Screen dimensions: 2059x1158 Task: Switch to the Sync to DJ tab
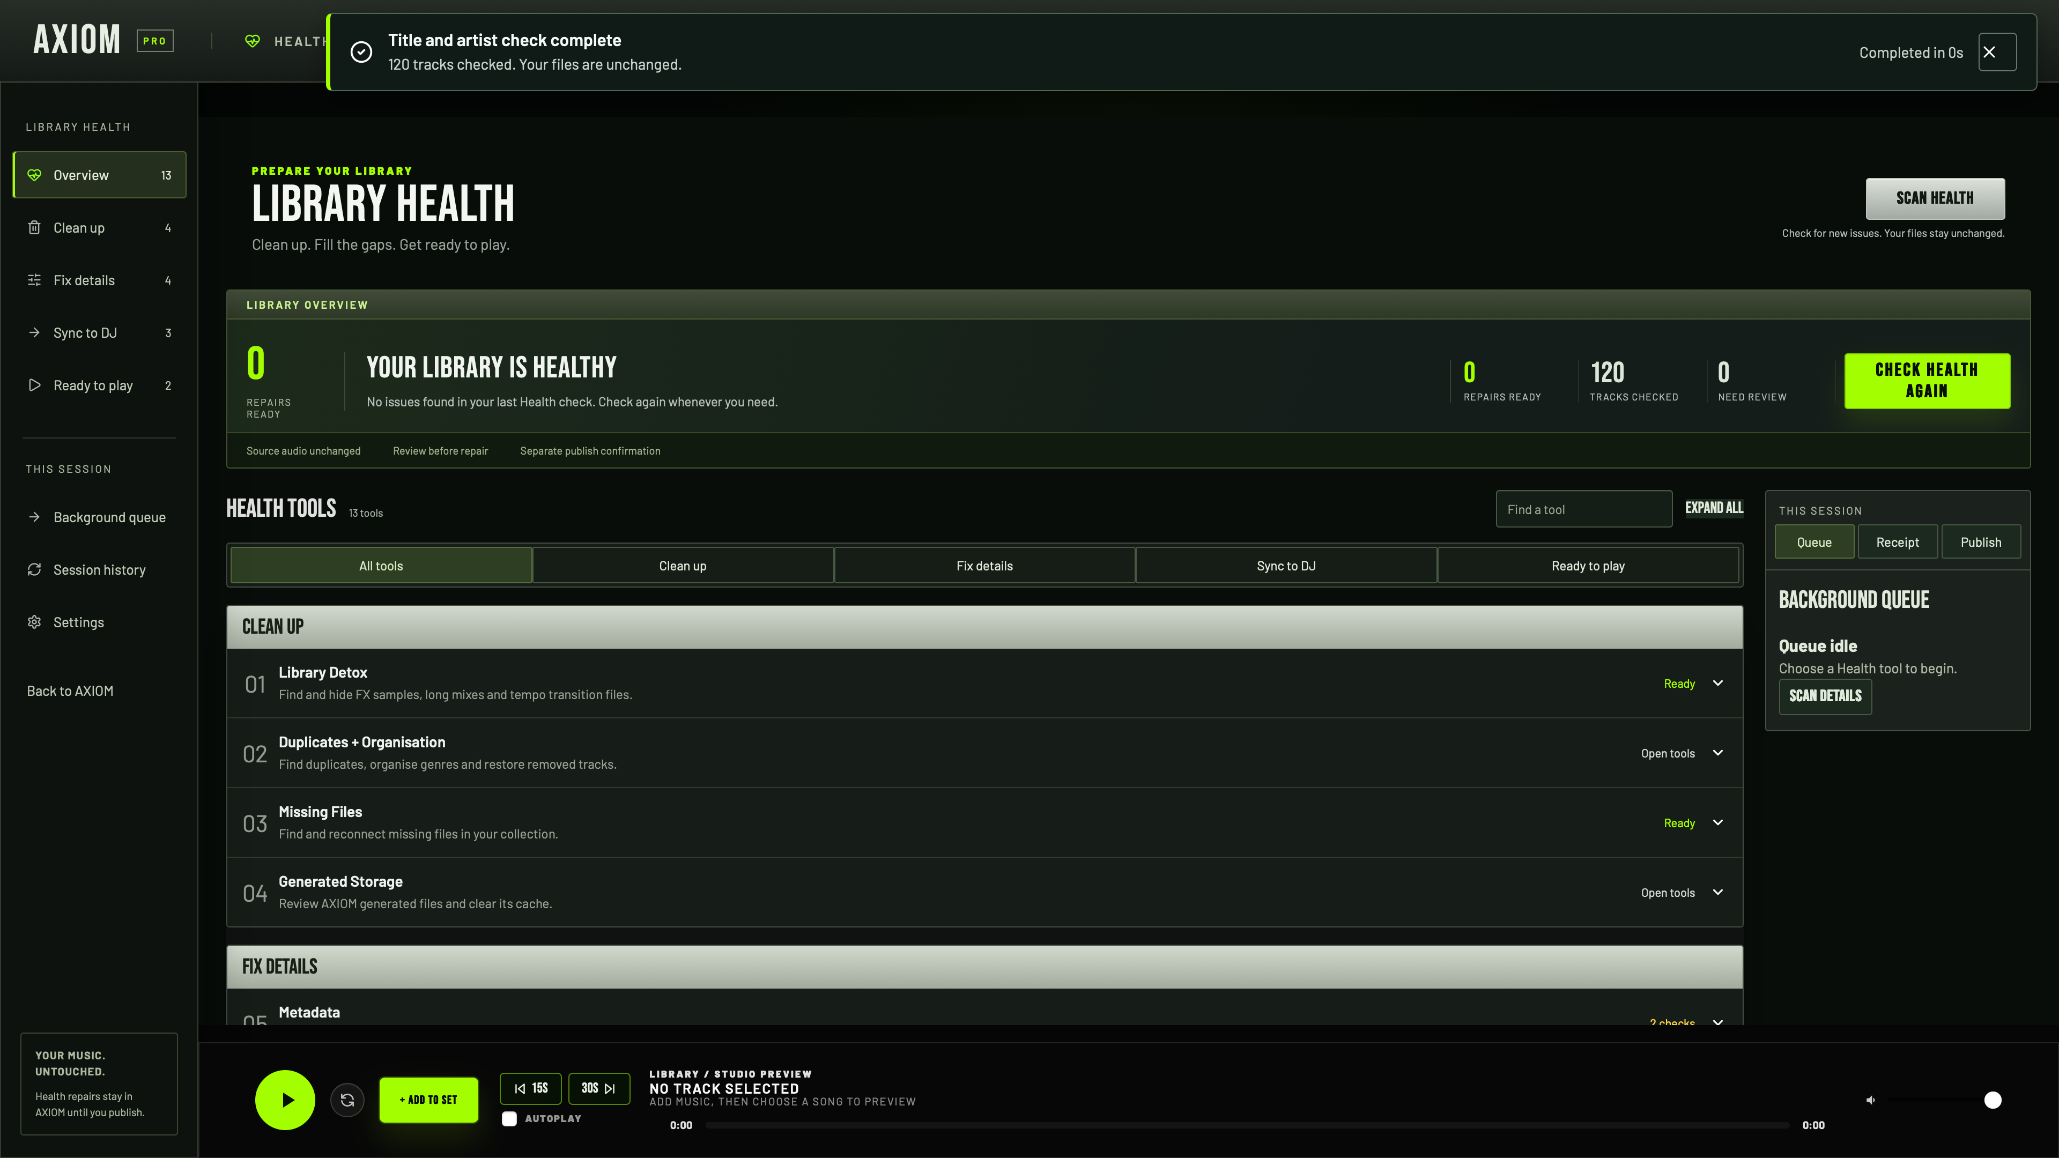coord(1286,566)
